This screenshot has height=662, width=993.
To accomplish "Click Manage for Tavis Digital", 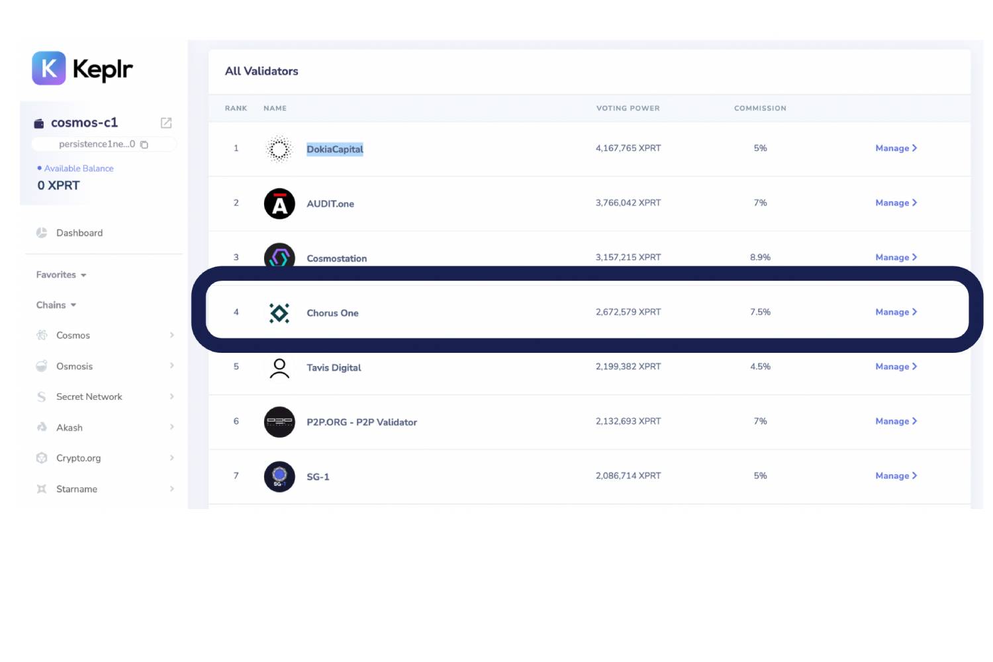I will tap(896, 367).
